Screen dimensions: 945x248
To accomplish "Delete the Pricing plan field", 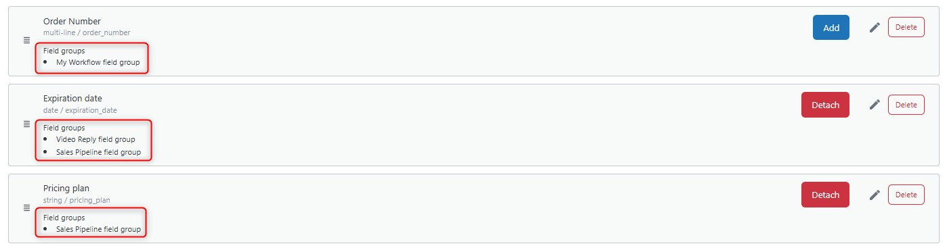I will click(x=906, y=195).
